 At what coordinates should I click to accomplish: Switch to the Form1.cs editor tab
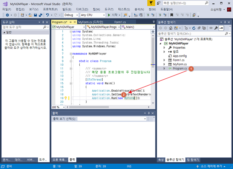120,22
